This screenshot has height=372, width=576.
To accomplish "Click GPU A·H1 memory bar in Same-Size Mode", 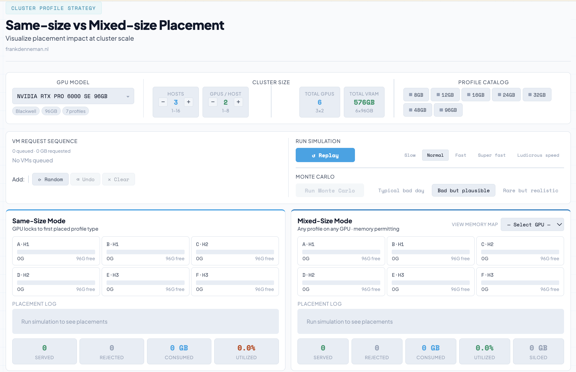I will pyautogui.click(x=56, y=251).
